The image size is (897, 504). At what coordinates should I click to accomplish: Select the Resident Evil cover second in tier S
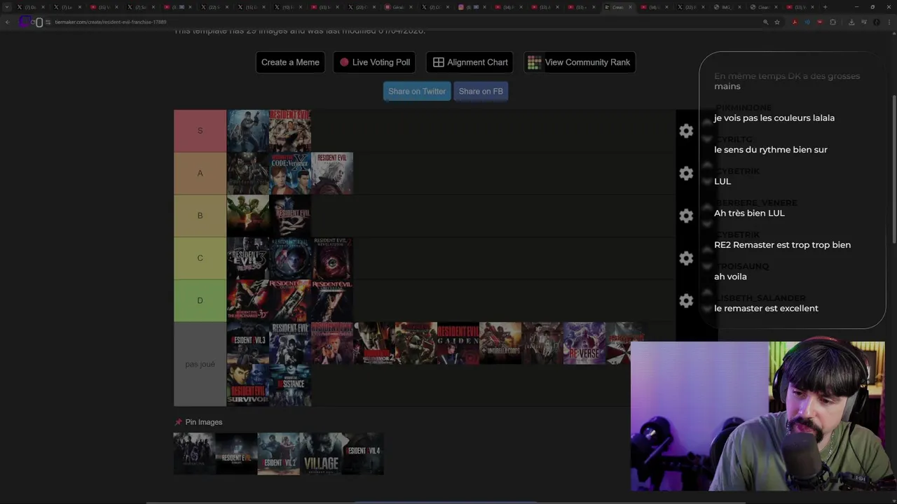click(290, 131)
